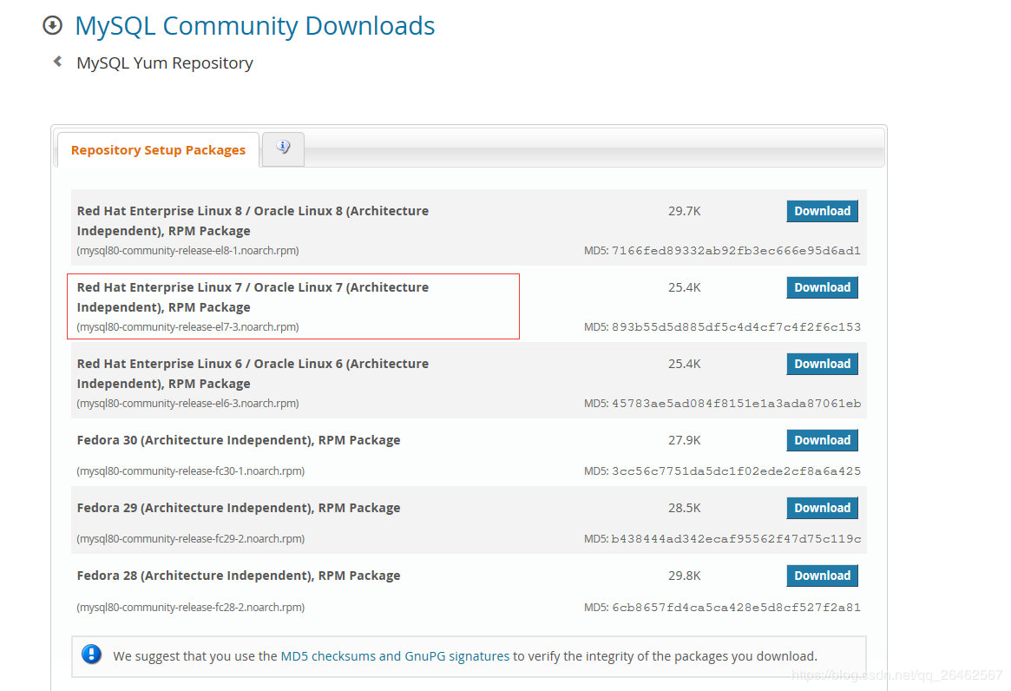The height and width of the screenshot is (691, 1011).
Task: Click the MD5 value 7166fed89332ab92fb3ec666e95d6ad1
Action: click(736, 250)
